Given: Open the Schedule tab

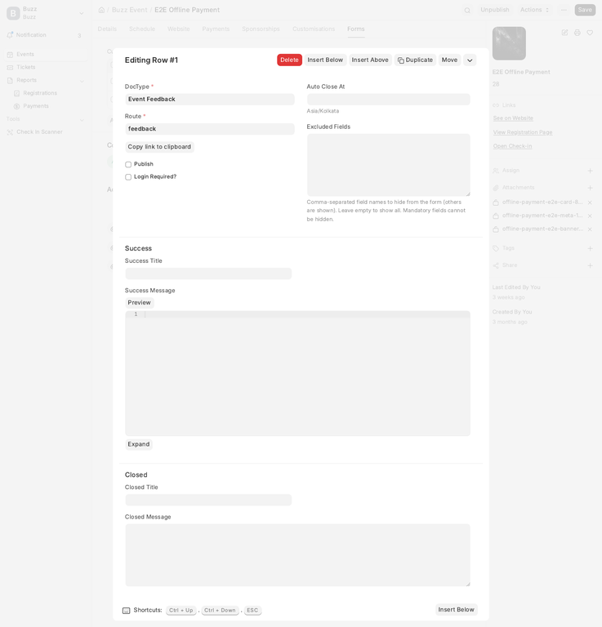Looking at the screenshot, I should [142, 29].
